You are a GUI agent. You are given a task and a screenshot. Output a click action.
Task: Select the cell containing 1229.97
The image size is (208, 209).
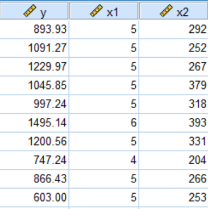click(34, 67)
